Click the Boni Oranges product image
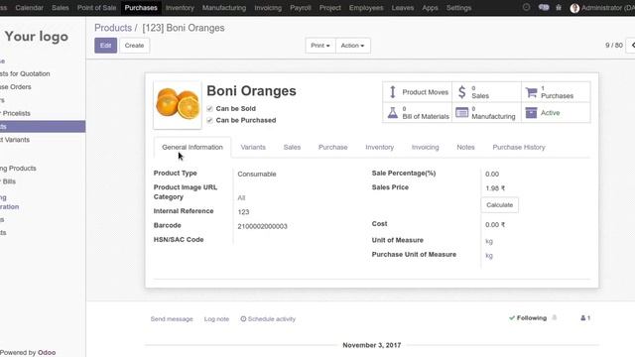 178,105
